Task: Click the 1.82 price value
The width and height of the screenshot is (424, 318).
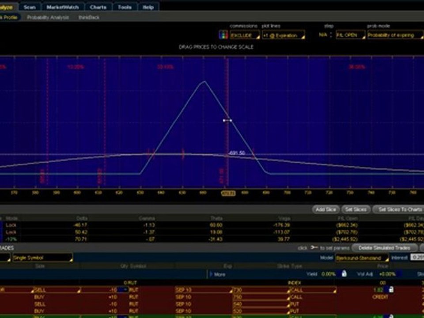Action: pyautogui.click(x=379, y=290)
